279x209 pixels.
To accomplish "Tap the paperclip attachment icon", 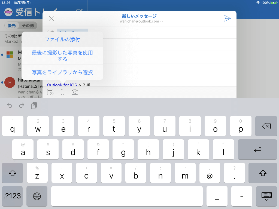I will click(62, 92).
